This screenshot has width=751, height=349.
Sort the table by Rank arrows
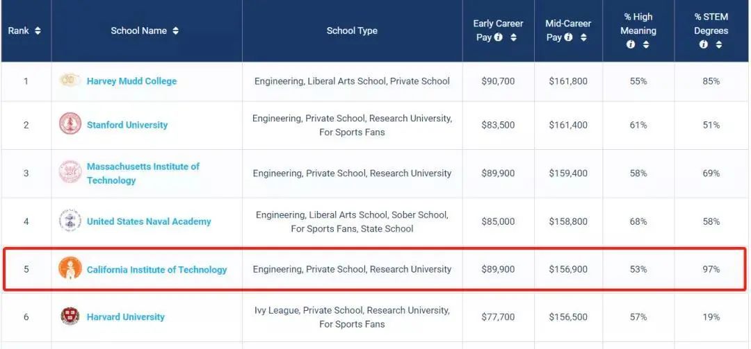[38, 31]
